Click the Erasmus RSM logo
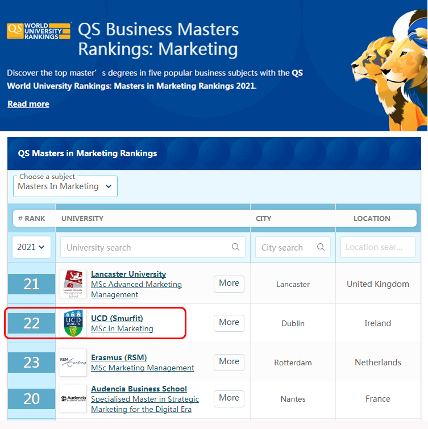Screen dimensions: 428x429 (x=73, y=362)
